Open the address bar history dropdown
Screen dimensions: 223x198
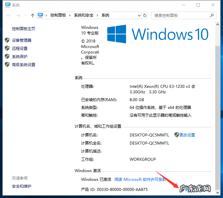139,16
